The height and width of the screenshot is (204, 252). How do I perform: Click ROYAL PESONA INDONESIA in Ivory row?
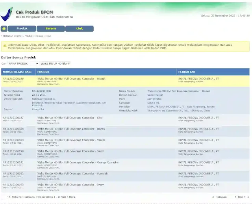point(198,185)
